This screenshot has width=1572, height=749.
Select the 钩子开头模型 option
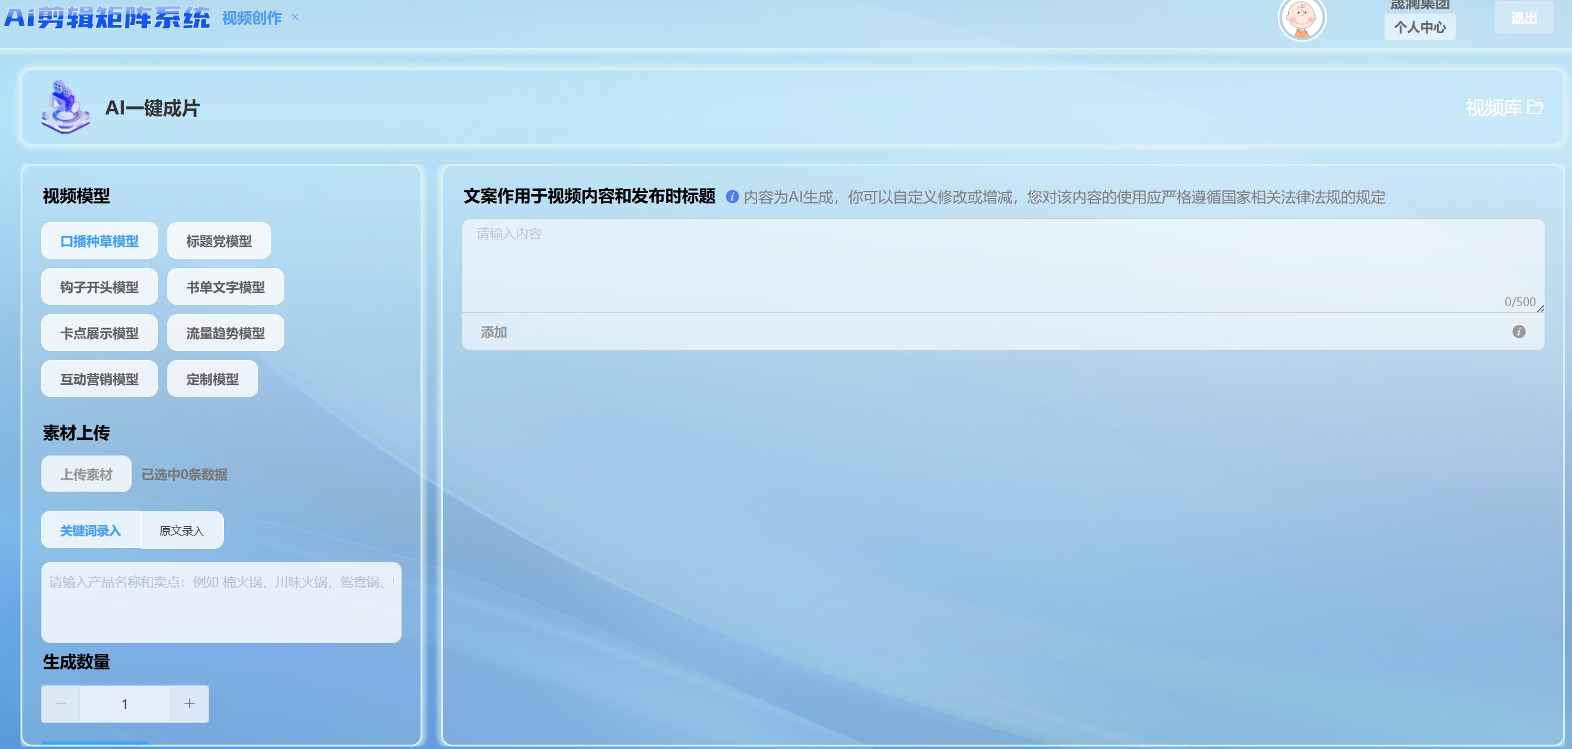[x=100, y=287]
